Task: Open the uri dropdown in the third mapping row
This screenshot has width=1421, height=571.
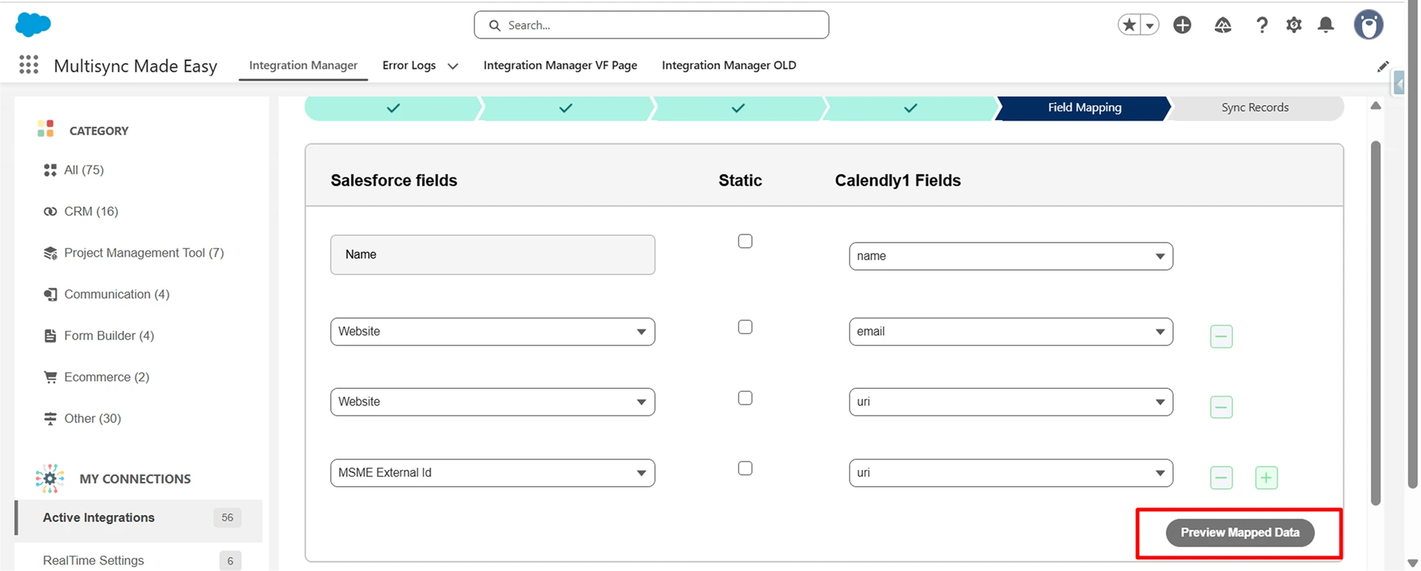Action: tap(1011, 402)
